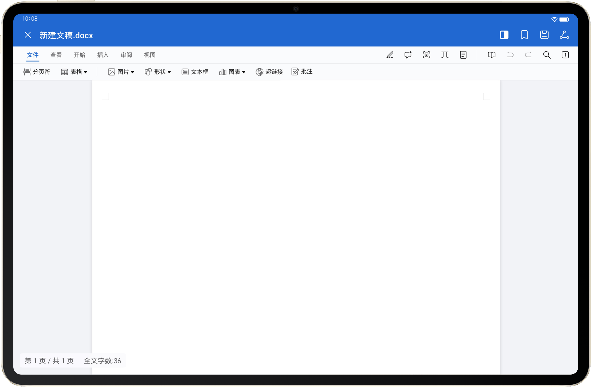591x387 pixels.
Task: Click the share nodes icon
Action: click(x=564, y=35)
